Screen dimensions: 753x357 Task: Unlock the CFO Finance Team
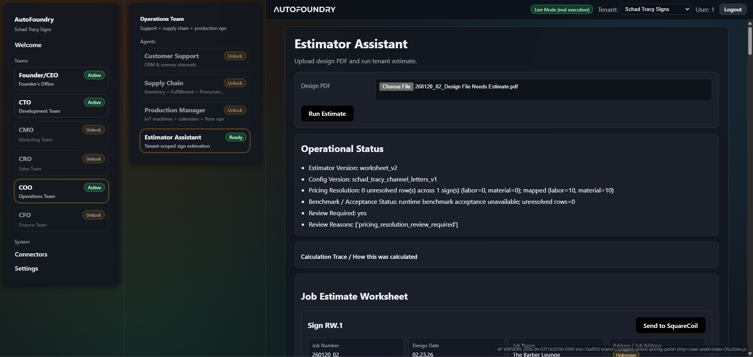[x=93, y=215]
